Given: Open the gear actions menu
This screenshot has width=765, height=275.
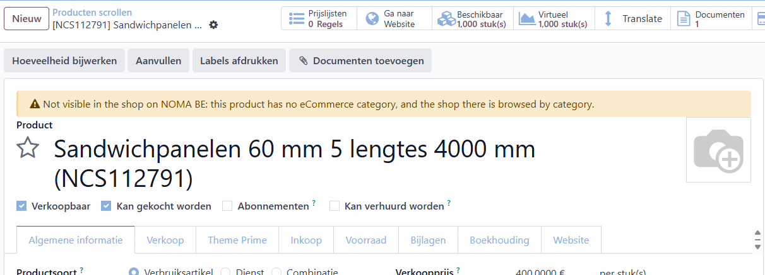Looking at the screenshot, I should coord(213,25).
